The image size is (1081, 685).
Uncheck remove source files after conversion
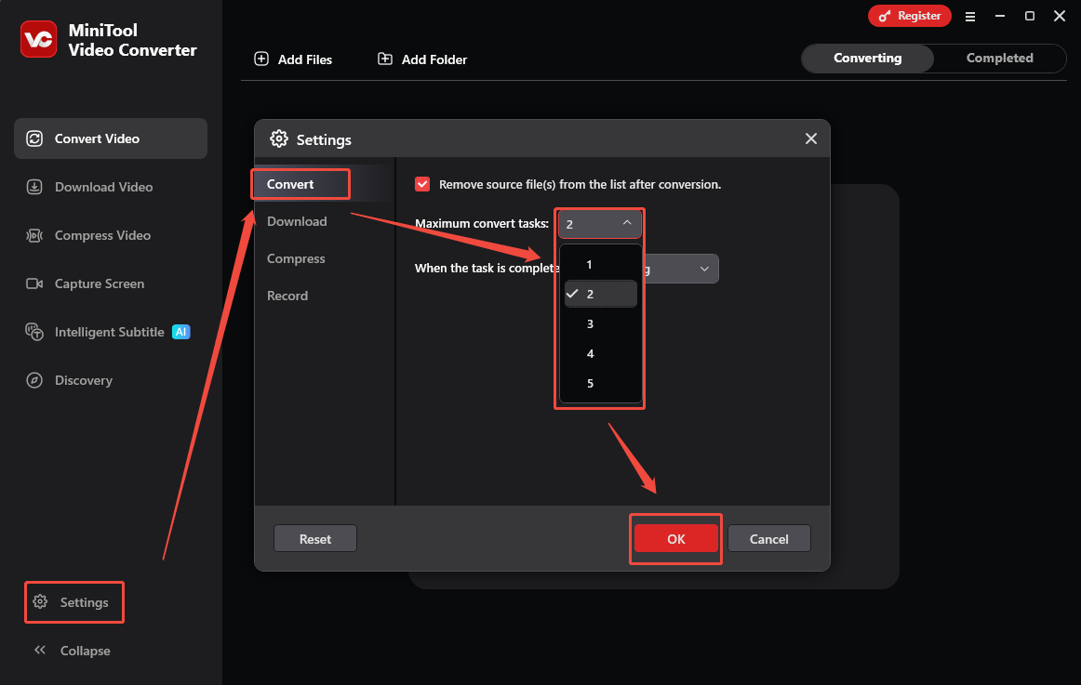click(422, 184)
